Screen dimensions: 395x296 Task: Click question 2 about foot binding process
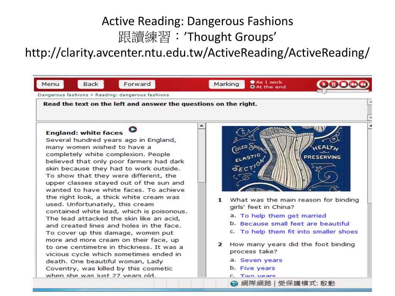[x=292, y=248]
